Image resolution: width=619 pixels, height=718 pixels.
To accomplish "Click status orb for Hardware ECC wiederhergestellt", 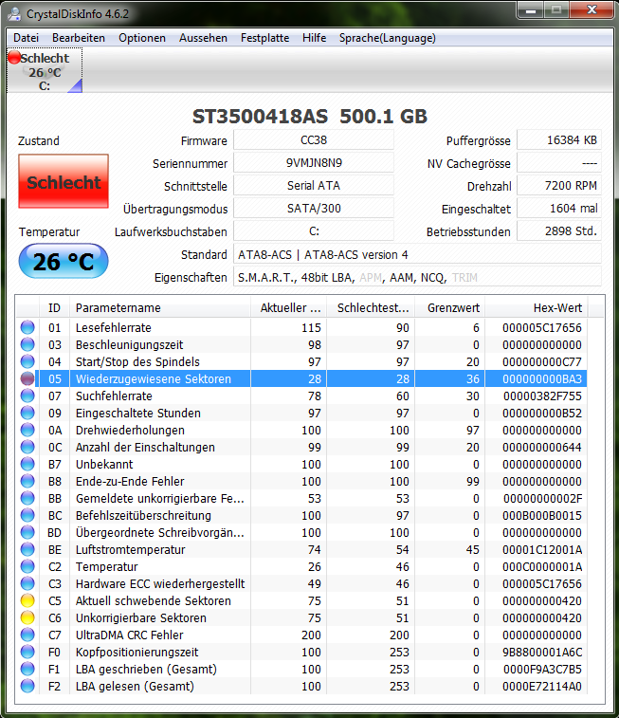I will pyautogui.click(x=27, y=584).
